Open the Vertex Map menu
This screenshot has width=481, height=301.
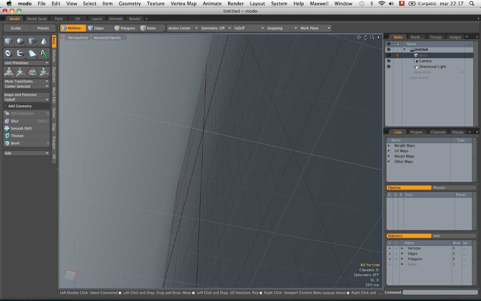pos(183,4)
